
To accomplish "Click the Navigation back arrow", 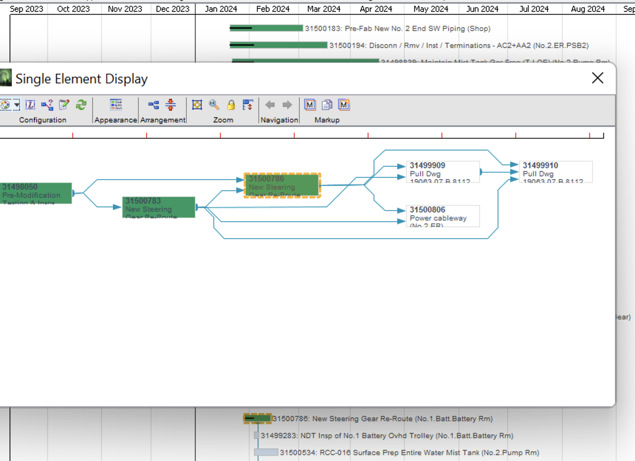I will [270, 105].
